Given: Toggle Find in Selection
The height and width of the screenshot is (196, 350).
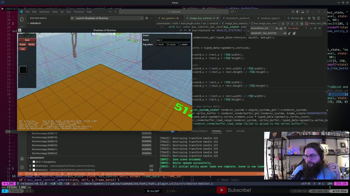Looking at the screenshot, I should click(x=315, y=28).
